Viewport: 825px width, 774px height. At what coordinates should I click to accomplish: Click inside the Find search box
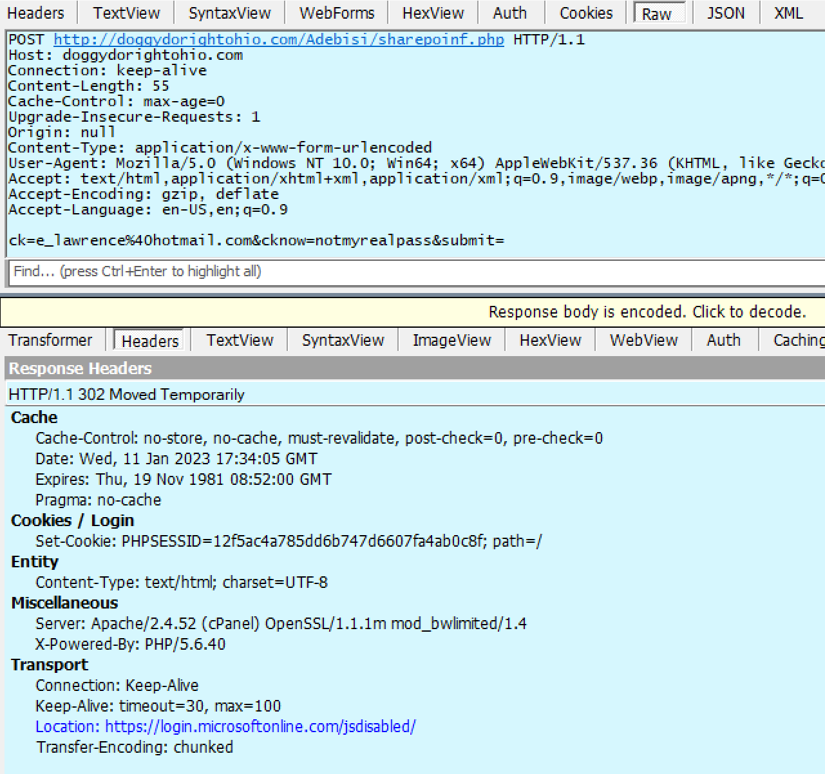(412, 272)
